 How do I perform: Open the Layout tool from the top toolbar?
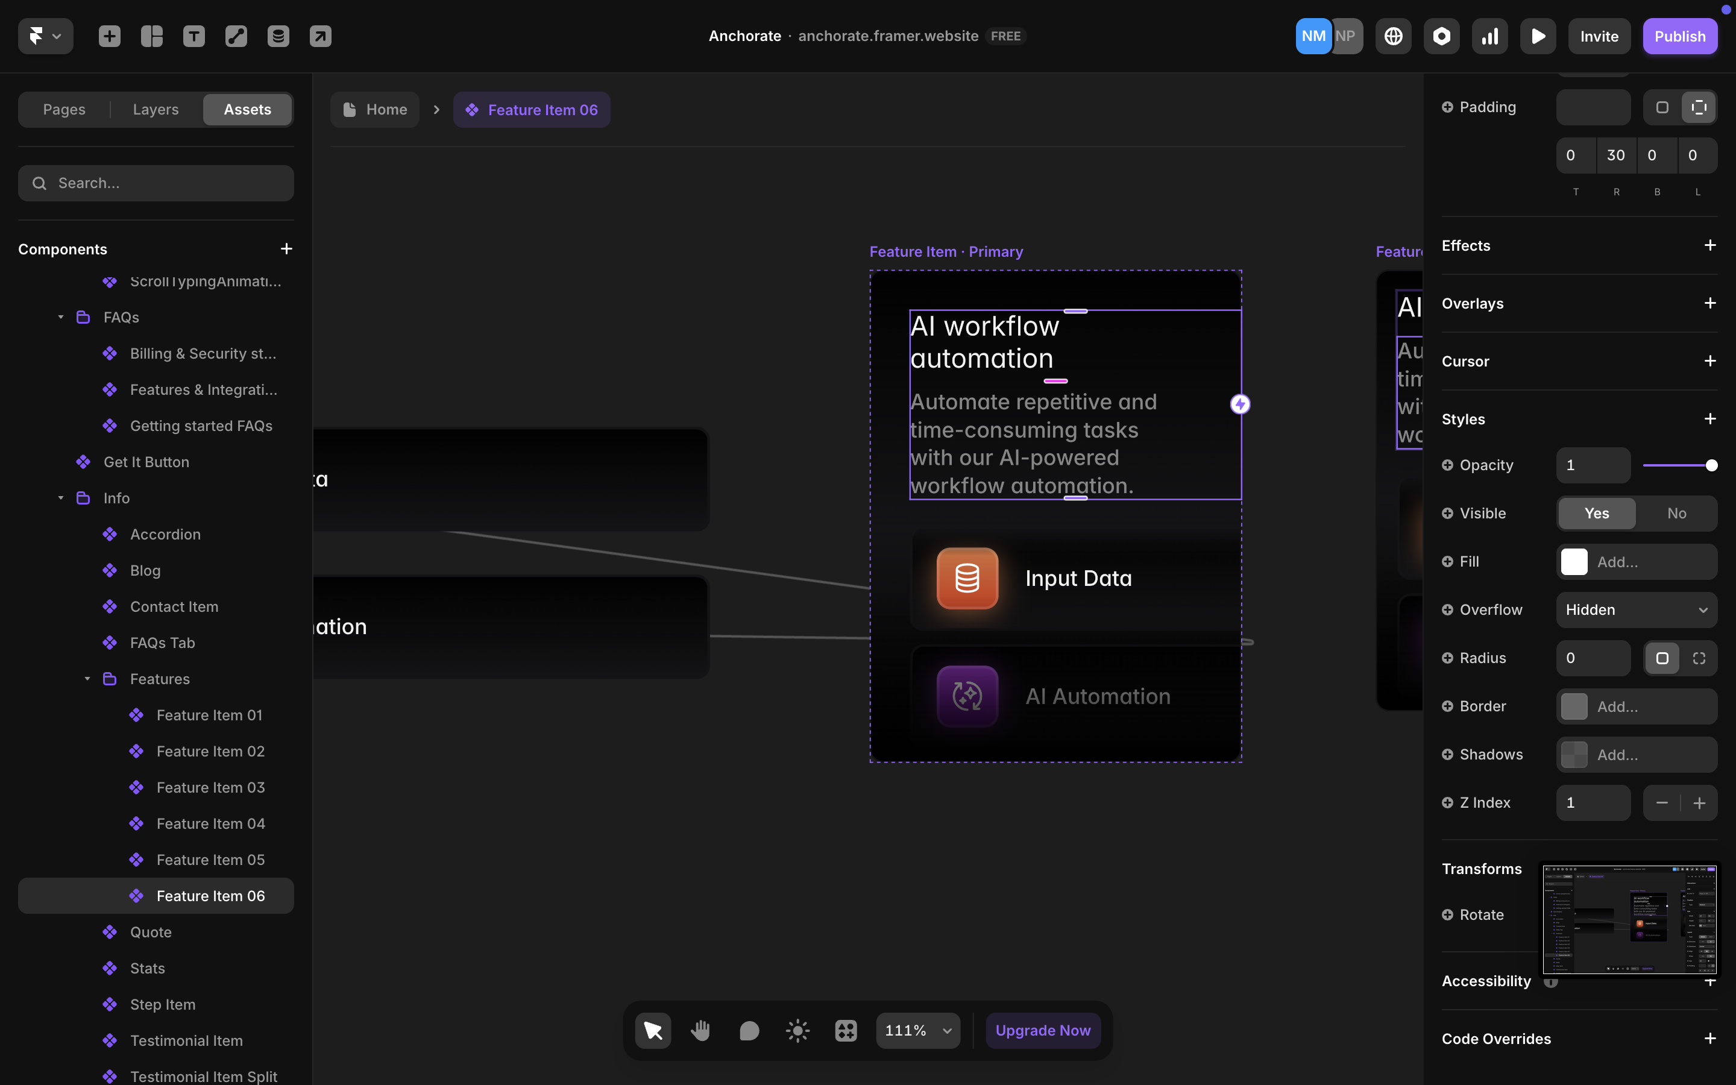click(x=151, y=36)
